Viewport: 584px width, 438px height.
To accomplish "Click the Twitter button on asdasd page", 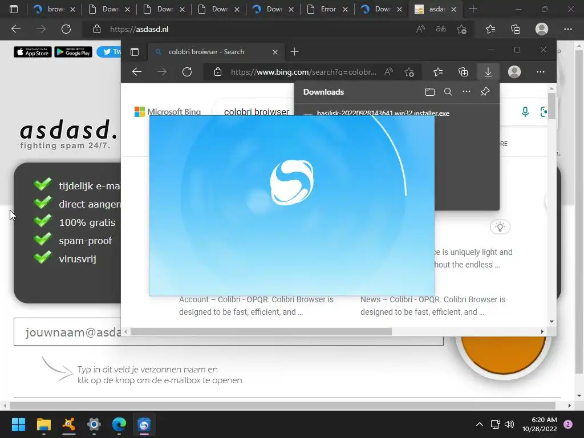I will click(109, 52).
